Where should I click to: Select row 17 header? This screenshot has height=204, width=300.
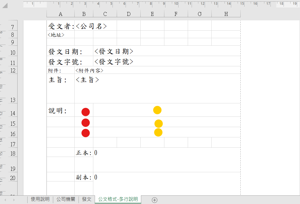tap(13, 143)
